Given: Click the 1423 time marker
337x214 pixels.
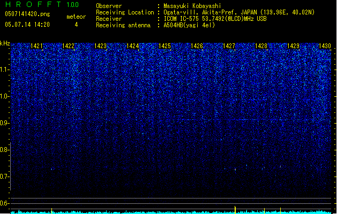Looking at the screenshot, I should 100,46.
